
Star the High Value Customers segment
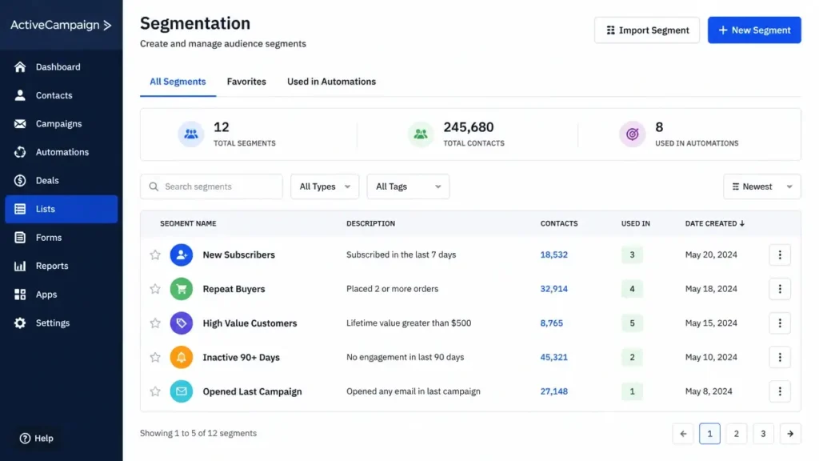click(155, 323)
